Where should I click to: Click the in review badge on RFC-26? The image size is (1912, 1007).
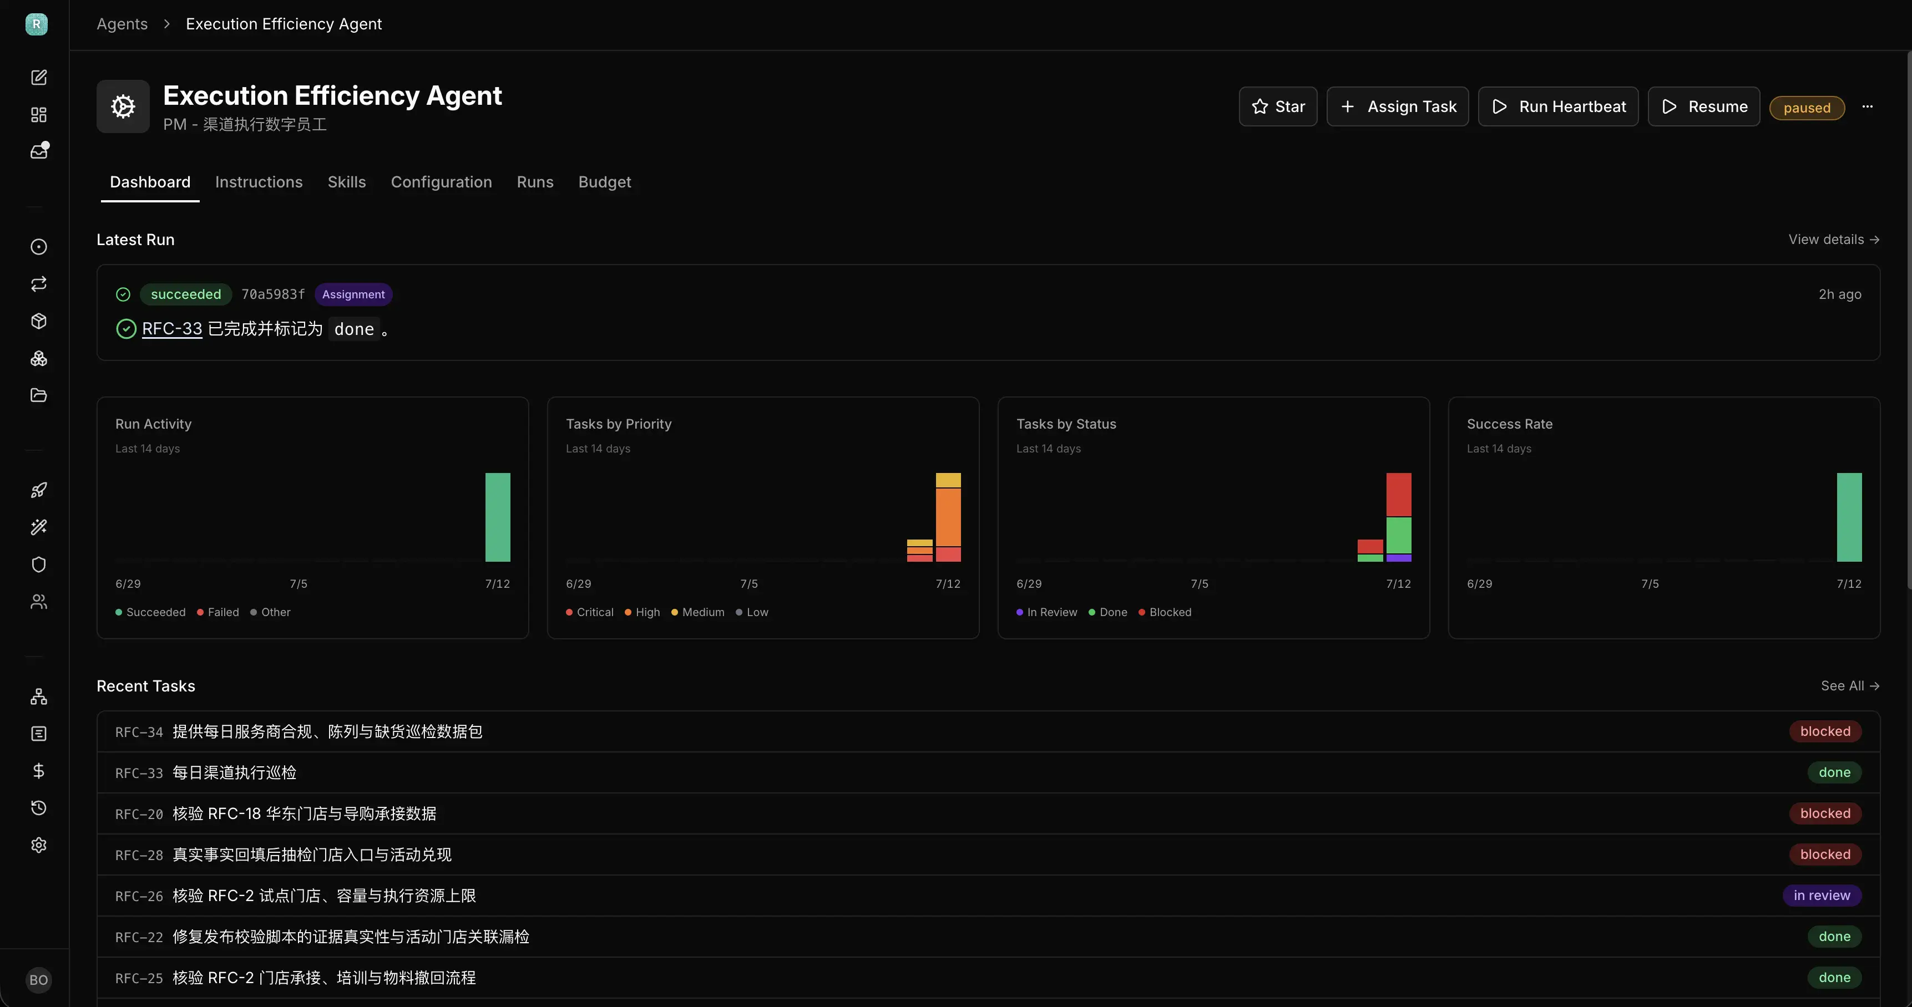pos(1822,895)
